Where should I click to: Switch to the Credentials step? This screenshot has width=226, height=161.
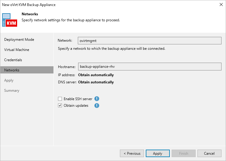coord(13,60)
